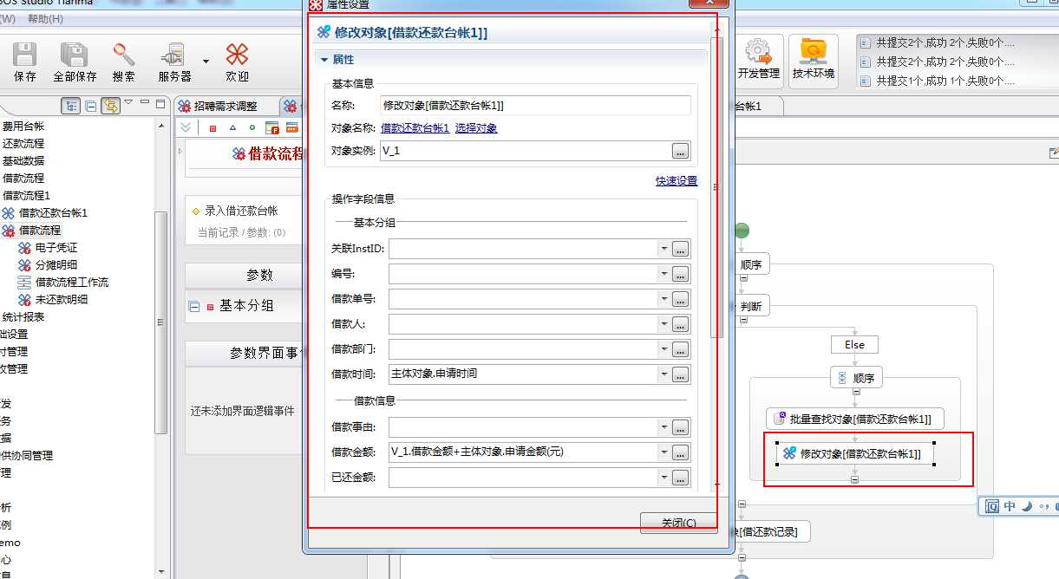Image resolution: width=1059 pixels, height=579 pixels.
Task: Open the 已还金额 dropdown arrow
Action: [x=664, y=478]
